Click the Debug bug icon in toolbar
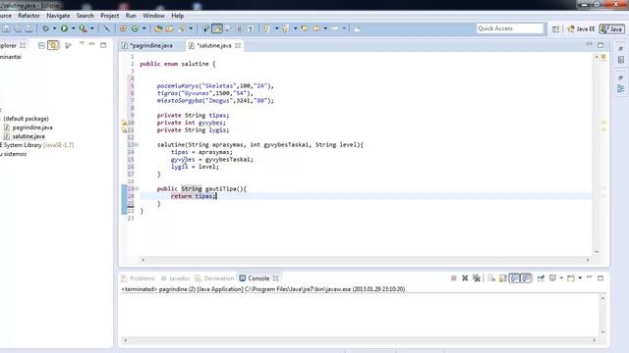 [46, 28]
